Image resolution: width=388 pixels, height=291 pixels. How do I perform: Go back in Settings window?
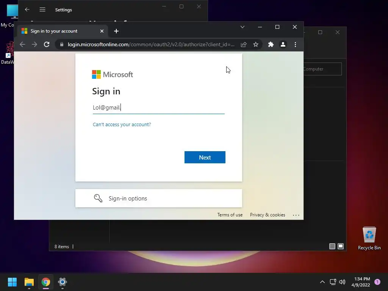[27, 9]
